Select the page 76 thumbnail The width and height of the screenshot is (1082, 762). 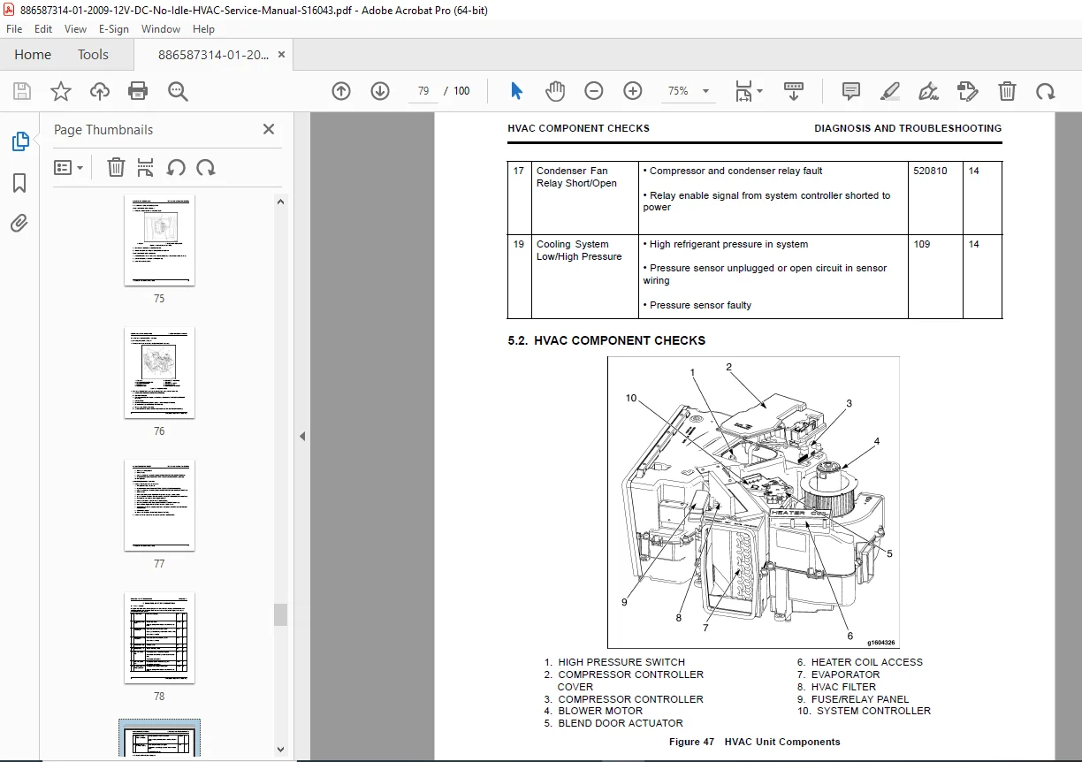click(x=159, y=373)
